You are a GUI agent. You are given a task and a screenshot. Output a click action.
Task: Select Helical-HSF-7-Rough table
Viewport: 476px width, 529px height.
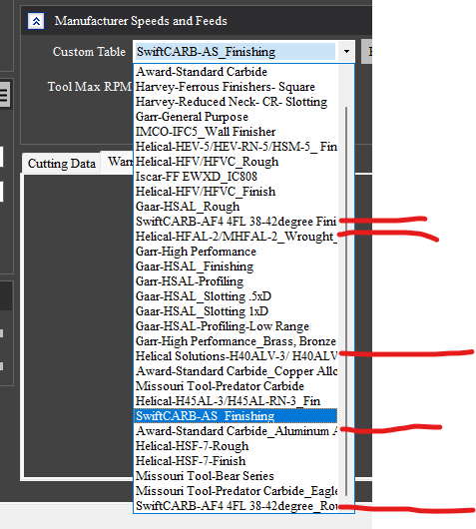tap(236, 446)
